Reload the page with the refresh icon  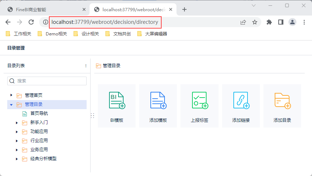click(31, 22)
